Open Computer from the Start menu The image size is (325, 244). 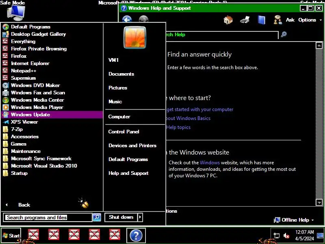coord(119,117)
